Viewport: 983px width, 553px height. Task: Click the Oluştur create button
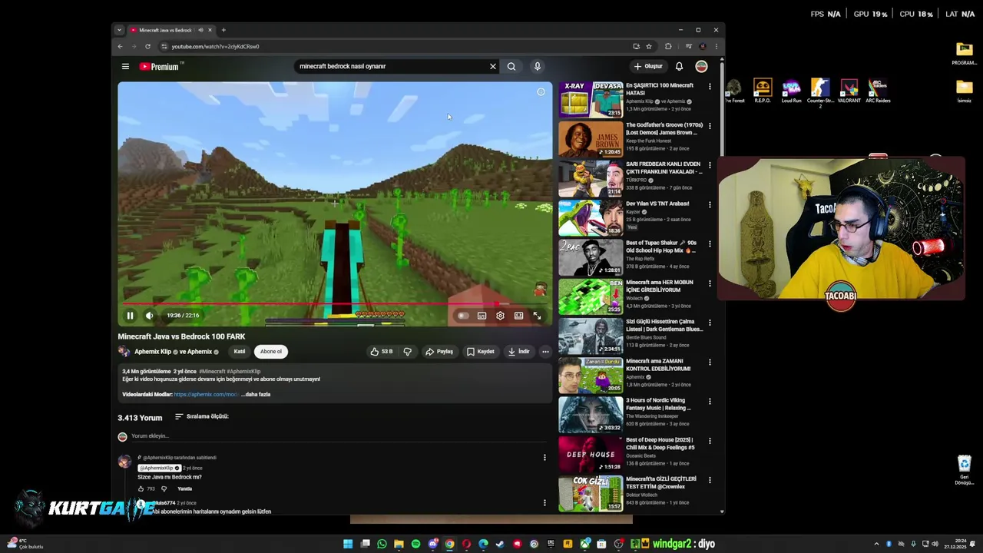[648, 67]
